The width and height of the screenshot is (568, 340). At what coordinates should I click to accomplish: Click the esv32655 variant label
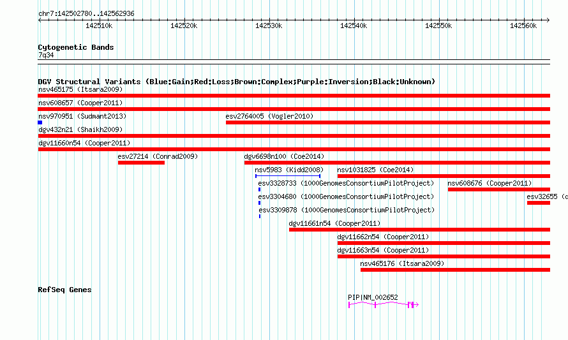pos(547,196)
